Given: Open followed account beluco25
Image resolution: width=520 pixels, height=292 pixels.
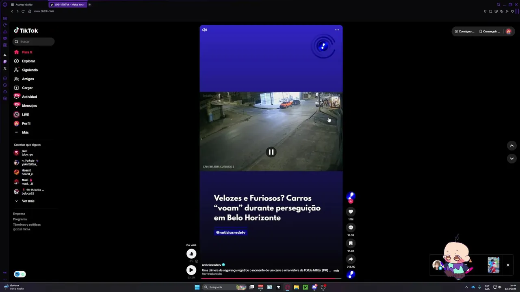Looking at the screenshot, I should tap(28, 191).
